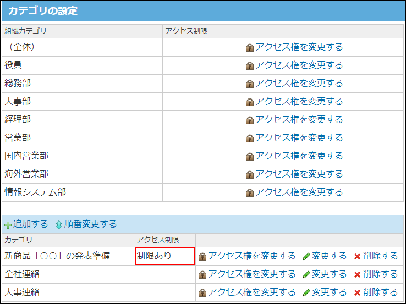Image resolution: width=406 pixels, height=304 pixels.
Task: Click the pencil icon in the 全社連絡 row
Action: (306, 274)
